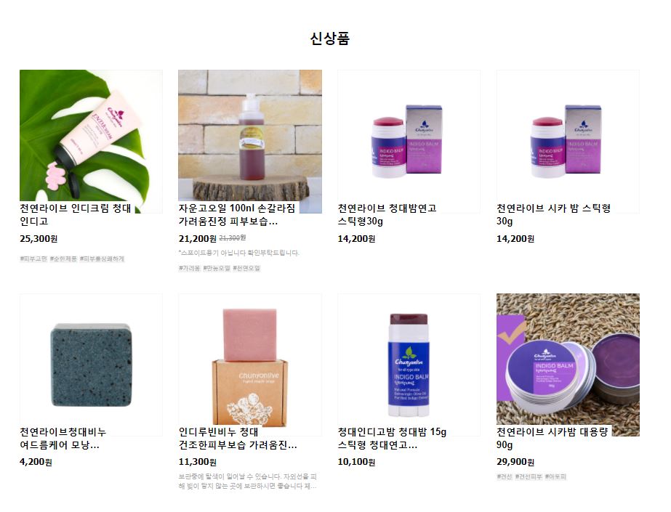
Task: Select the #천연오일 hashtag
Action: click(246, 269)
